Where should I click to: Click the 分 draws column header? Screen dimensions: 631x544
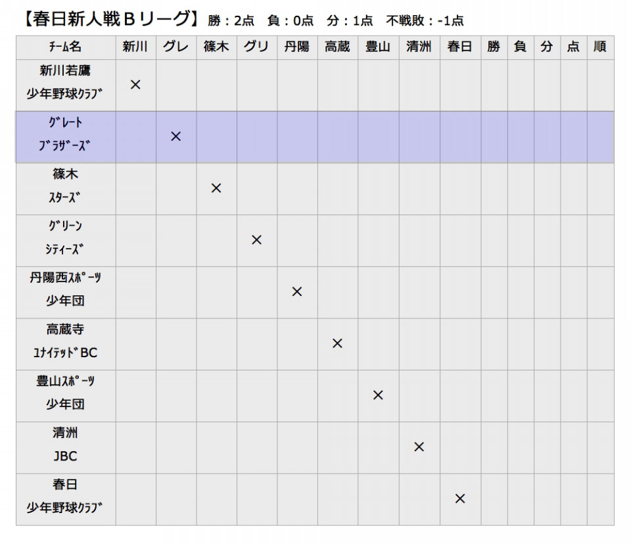(547, 47)
